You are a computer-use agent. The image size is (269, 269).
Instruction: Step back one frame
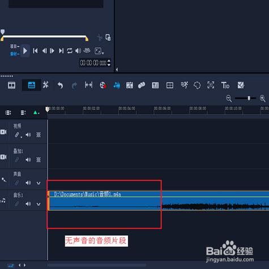point(44,50)
